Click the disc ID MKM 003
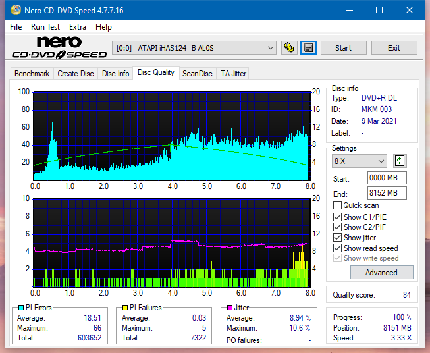This screenshot has width=430, height=353. tap(377, 109)
